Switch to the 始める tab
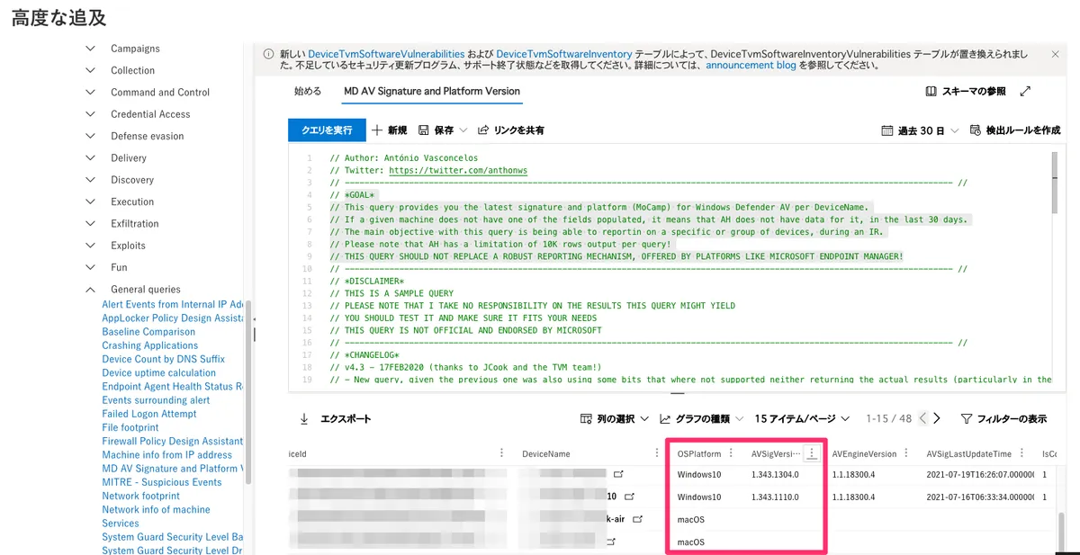This screenshot has height=555, width=1080. (x=308, y=91)
